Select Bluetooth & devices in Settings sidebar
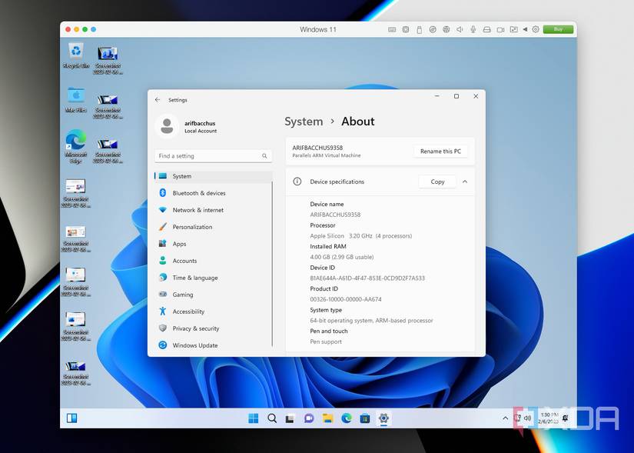 pyautogui.click(x=198, y=193)
